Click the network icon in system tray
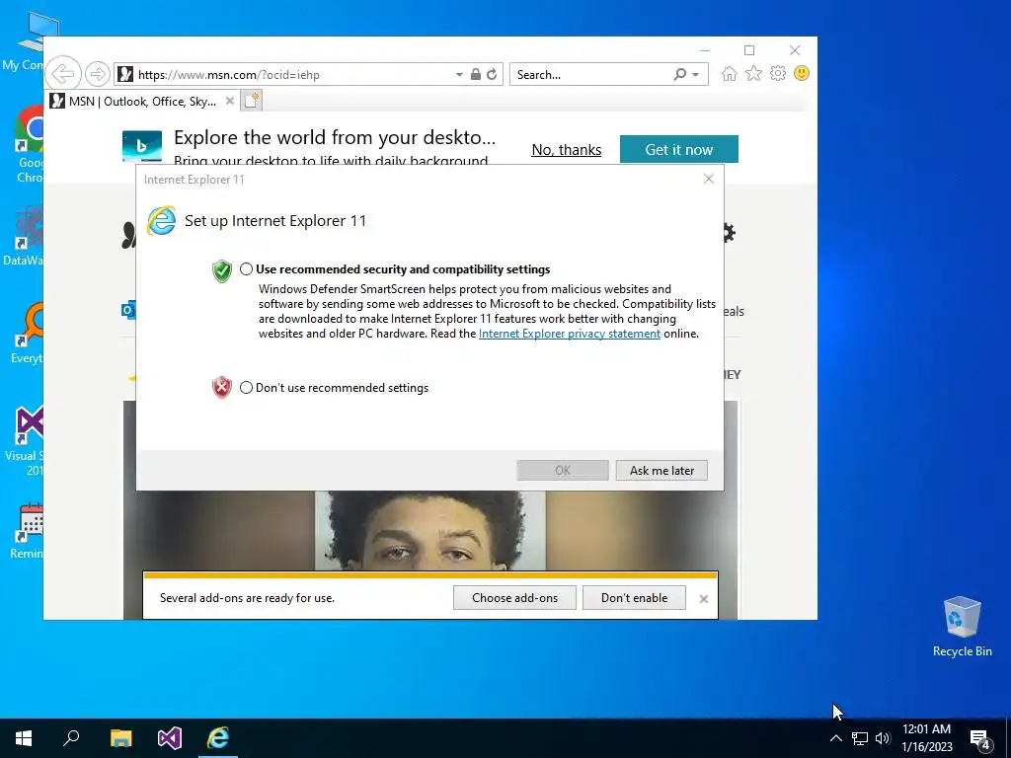The image size is (1011, 758). coord(860,738)
